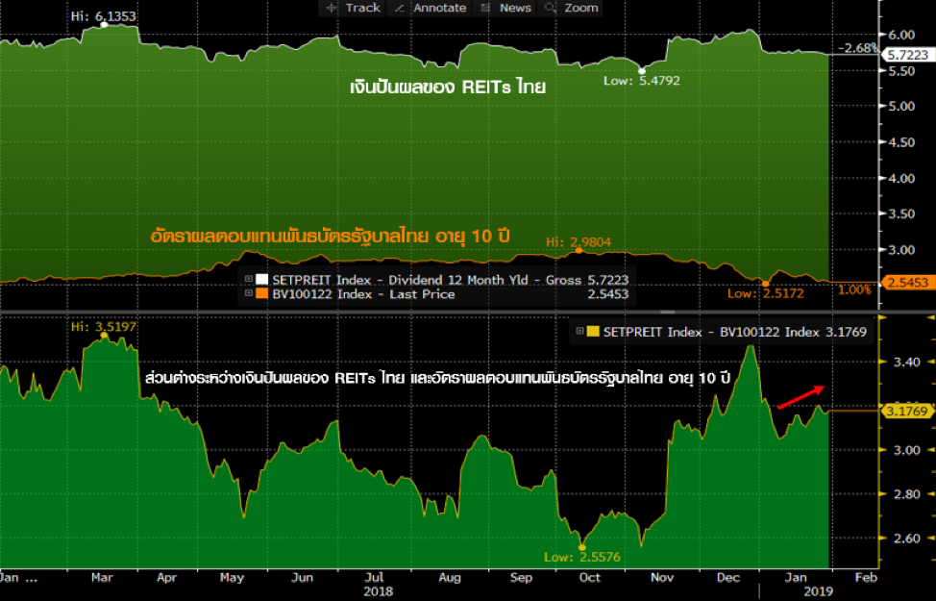Click the Annotate pencil icon

click(401, 8)
